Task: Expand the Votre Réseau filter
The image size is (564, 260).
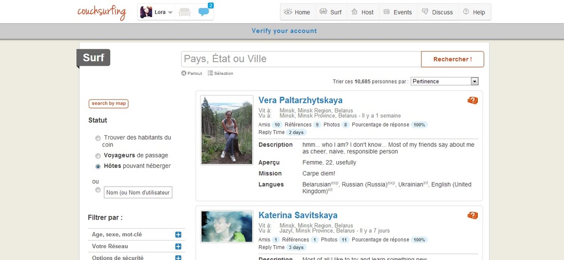Action: pos(178,247)
